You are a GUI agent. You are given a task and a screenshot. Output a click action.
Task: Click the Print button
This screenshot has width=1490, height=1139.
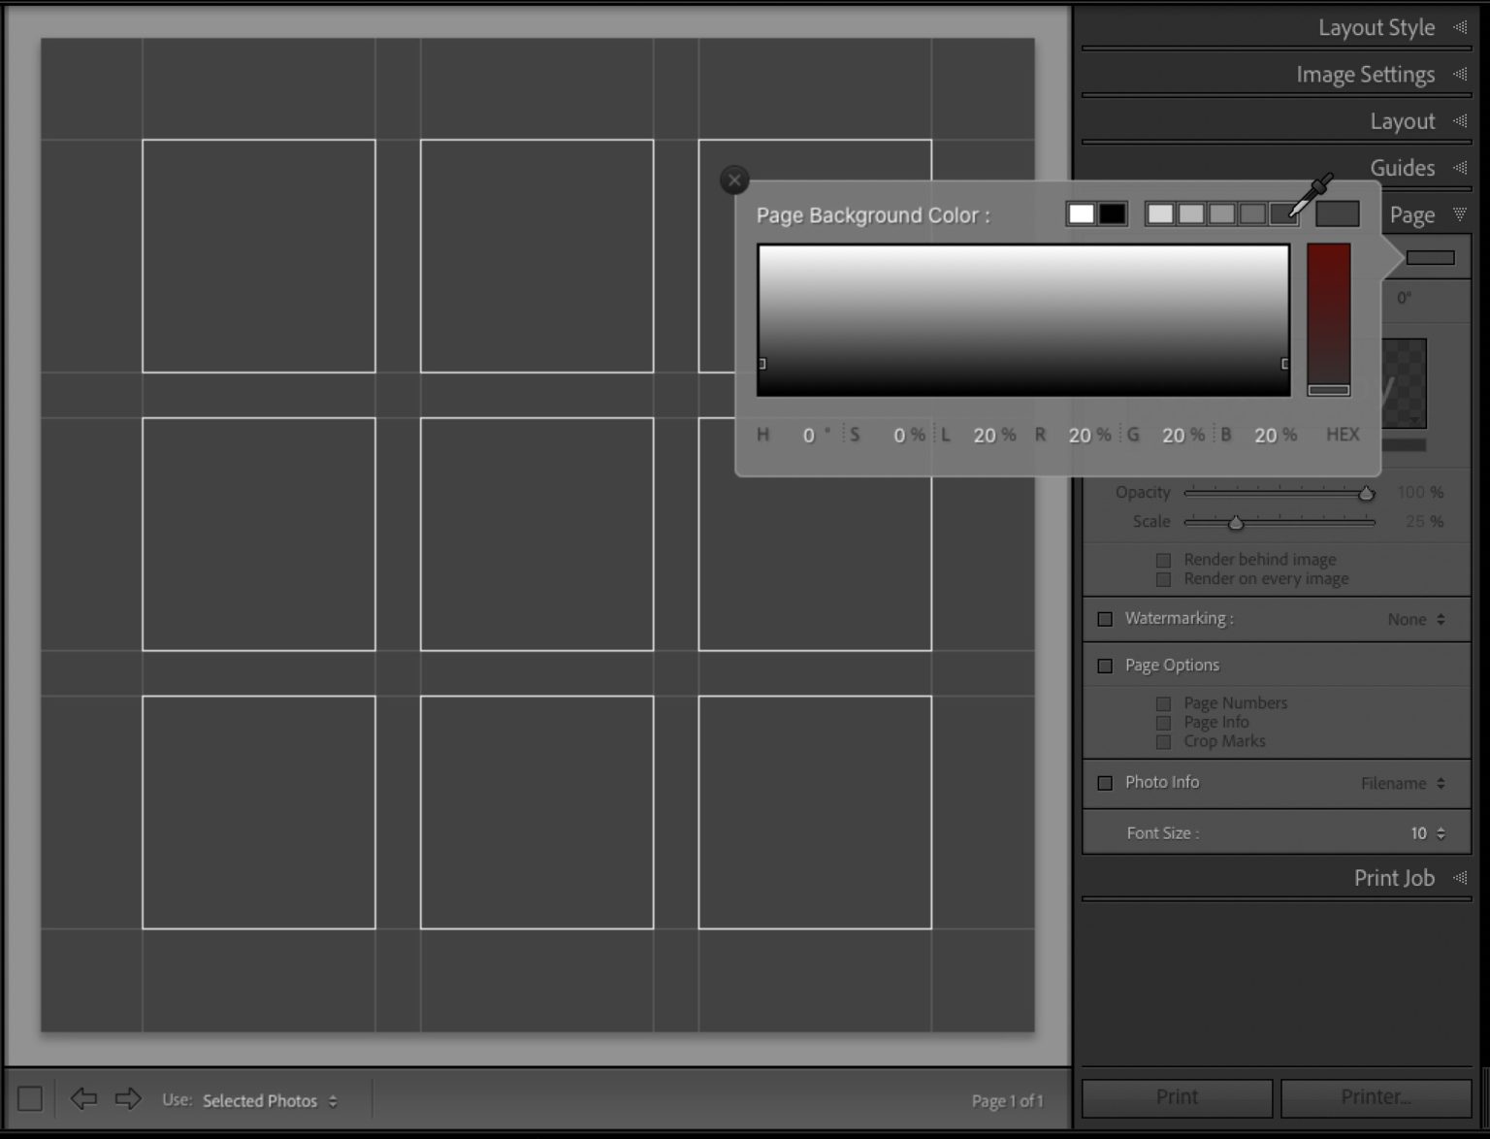pos(1176,1096)
